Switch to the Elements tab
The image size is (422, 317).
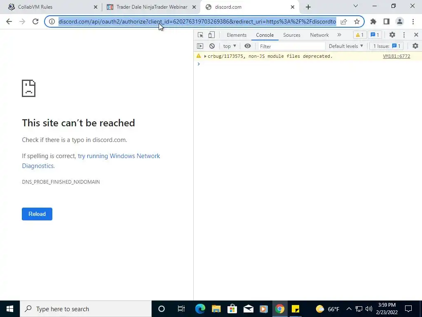click(x=237, y=35)
